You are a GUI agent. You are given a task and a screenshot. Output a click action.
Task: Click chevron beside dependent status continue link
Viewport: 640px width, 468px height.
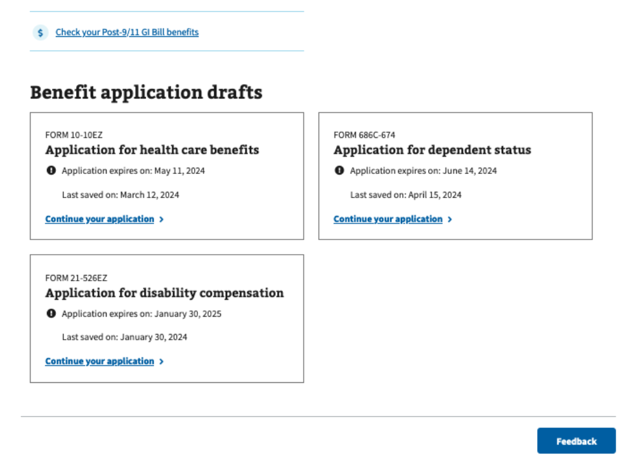(x=450, y=218)
